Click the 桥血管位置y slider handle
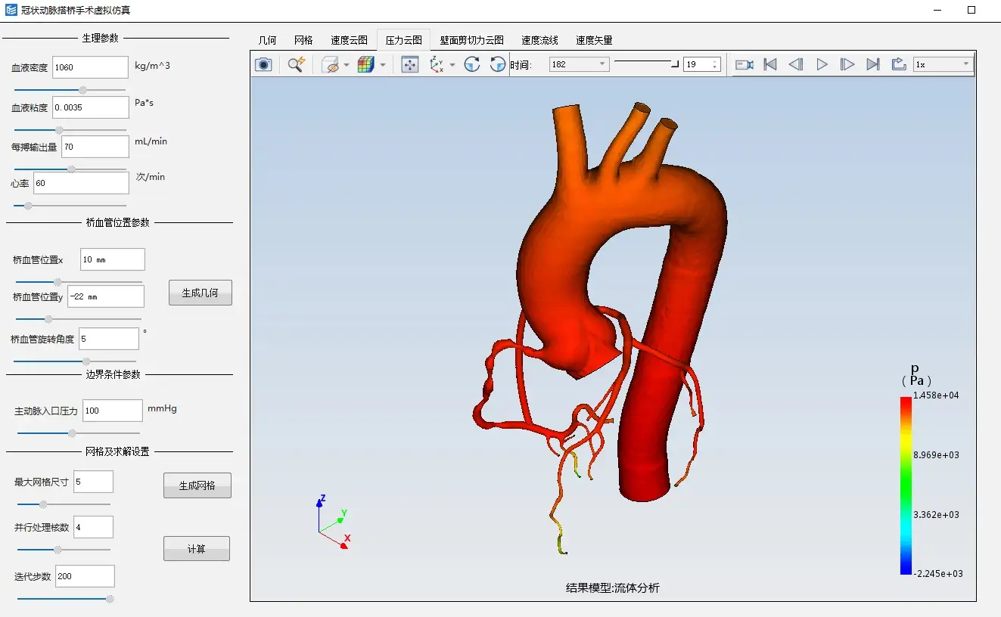This screenshot has width=1001, height=617. tap(49, 319)
